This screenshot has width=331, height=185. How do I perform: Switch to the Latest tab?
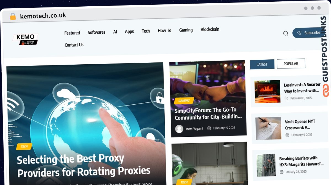[262, 64]
